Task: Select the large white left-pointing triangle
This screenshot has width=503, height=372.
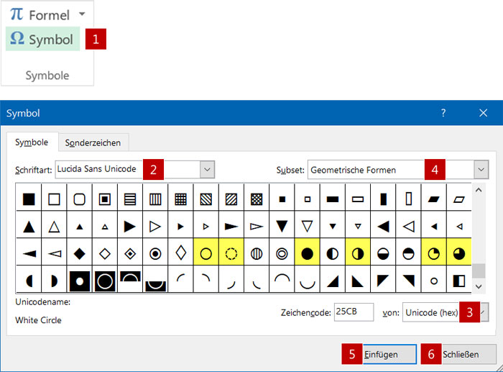Action: tap(408, 227)
